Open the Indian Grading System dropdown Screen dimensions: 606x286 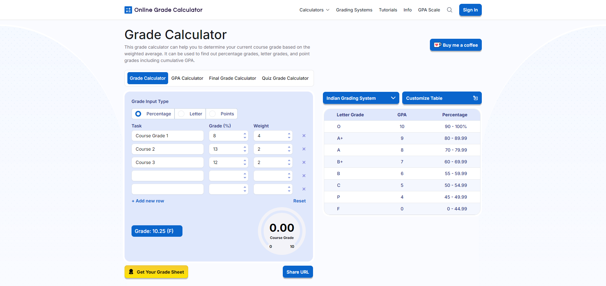click(361, 98)
